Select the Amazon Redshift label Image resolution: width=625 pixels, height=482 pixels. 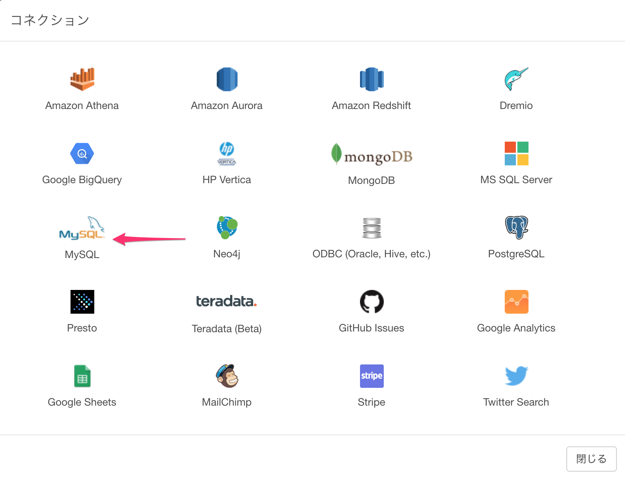(372, 106)
